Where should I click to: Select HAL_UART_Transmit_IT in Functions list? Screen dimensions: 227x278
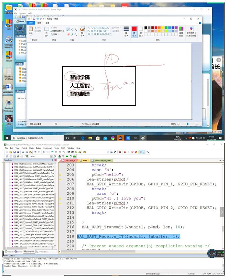34,228
